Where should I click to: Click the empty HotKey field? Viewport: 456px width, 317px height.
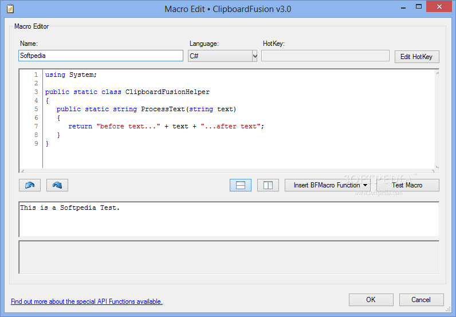click(x=325, y=56)
